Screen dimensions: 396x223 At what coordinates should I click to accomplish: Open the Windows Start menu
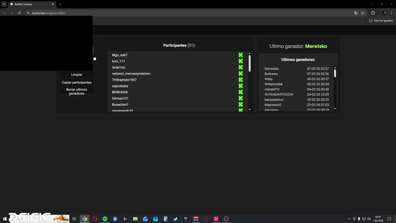[5, 219]
